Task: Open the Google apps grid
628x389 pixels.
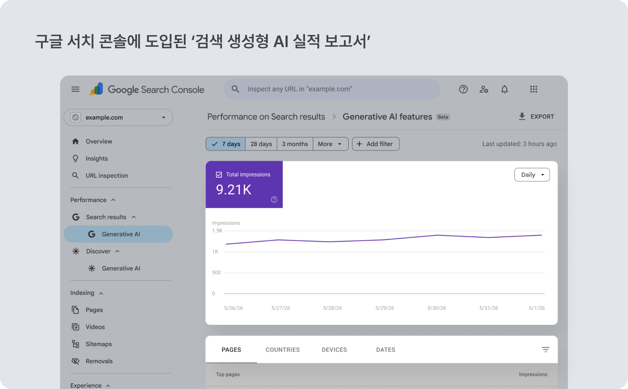Action: [x=534, y=89]
